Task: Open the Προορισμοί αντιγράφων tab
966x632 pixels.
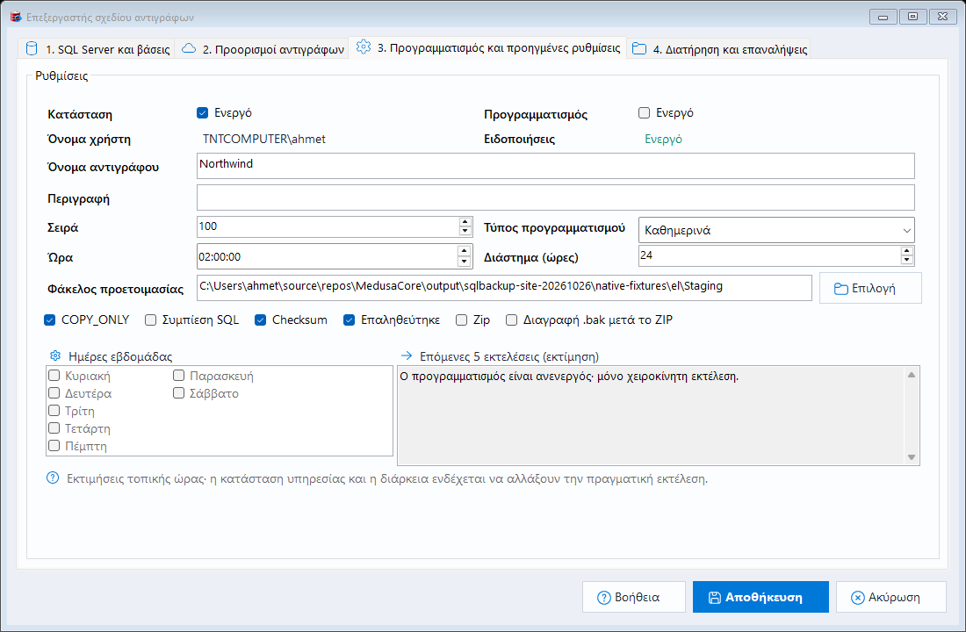Action: 263,48
